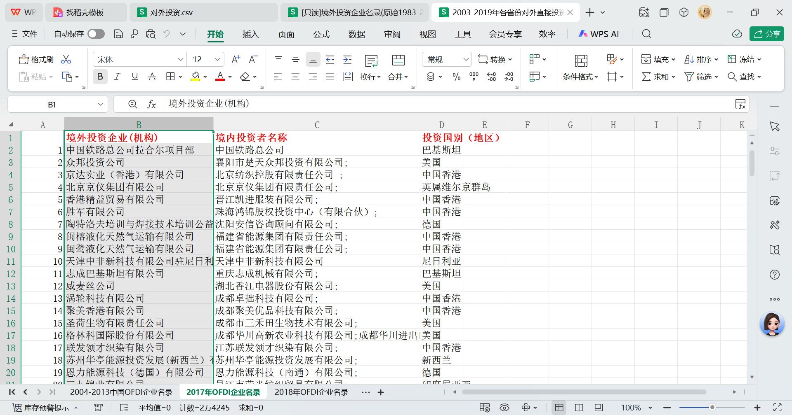Open the AI assistant avatar
This screenshot has width=792, height=415.
tap(772, 324)
